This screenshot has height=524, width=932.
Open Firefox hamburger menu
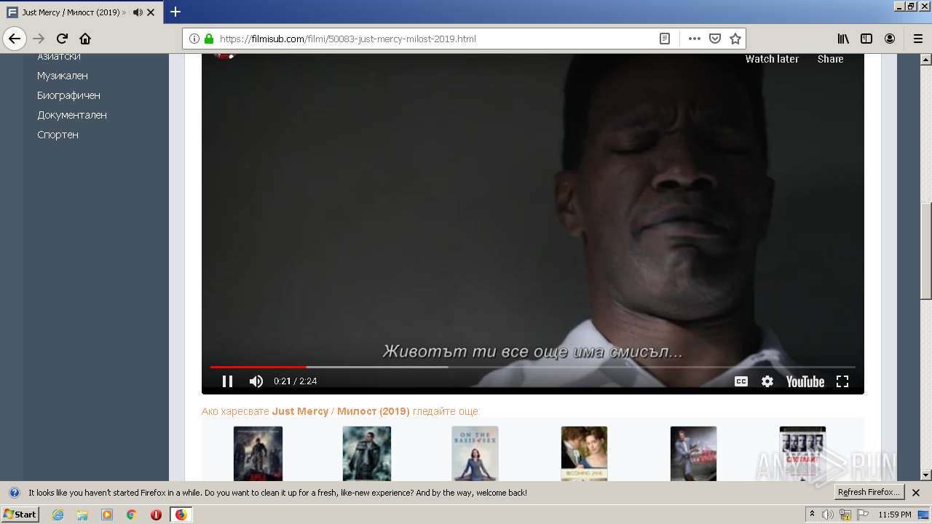tap(917, 39)
